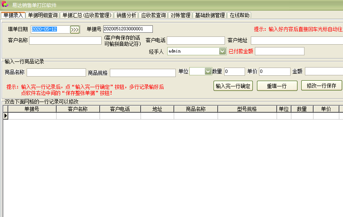343x217 pixels.
Task: Click the 已付款金额 red label
Action: [x=241, y=51]
